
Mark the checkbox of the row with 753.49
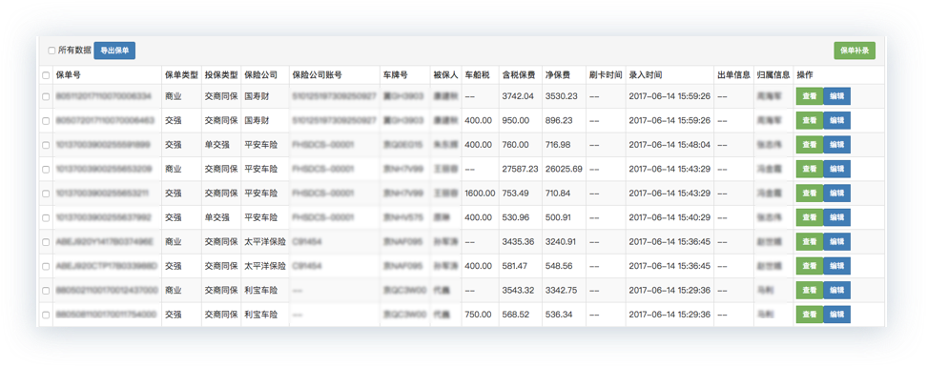46,194
